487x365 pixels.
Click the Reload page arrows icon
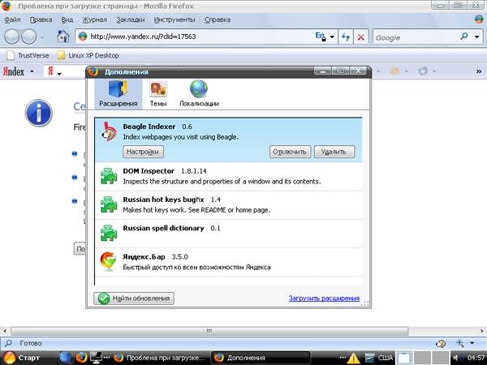pyautogui.click(x=346, y=37)
